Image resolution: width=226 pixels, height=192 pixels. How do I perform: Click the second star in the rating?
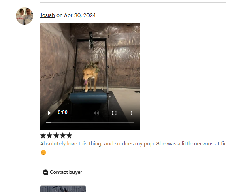[x=49, y=136]
